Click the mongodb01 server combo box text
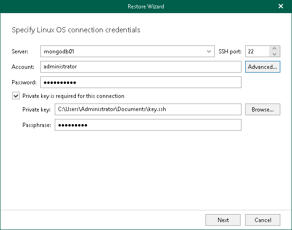 tap(122, 51)
